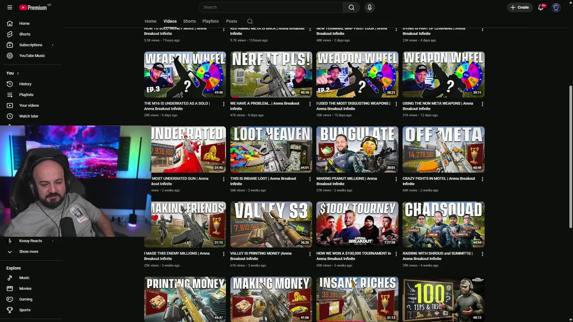Play the CHADSQUAD thumbnail
This screenshot has height=322, width=573.
(444, 225)
